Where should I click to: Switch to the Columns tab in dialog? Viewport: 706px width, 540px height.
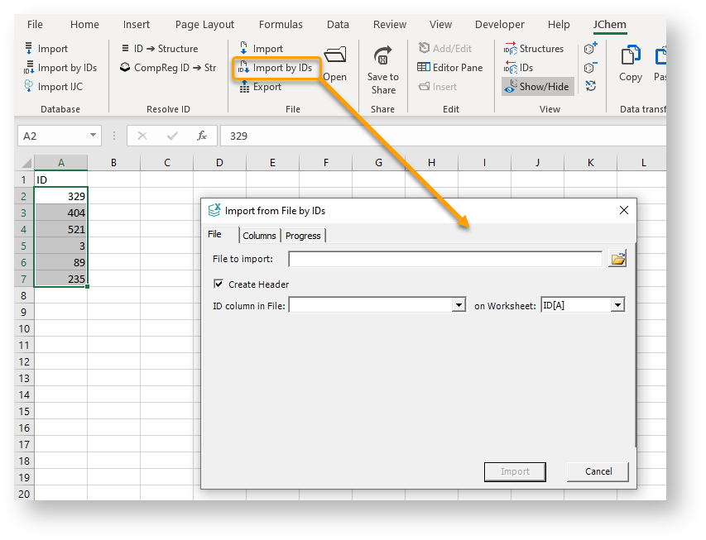point(259,236)
